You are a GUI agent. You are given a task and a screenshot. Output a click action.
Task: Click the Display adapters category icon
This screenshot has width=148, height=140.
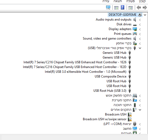coord(135,29)
